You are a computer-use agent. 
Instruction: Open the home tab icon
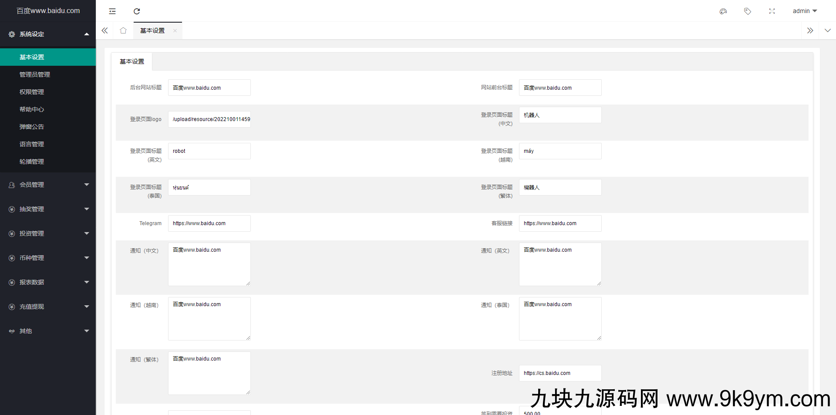(123, 30)
